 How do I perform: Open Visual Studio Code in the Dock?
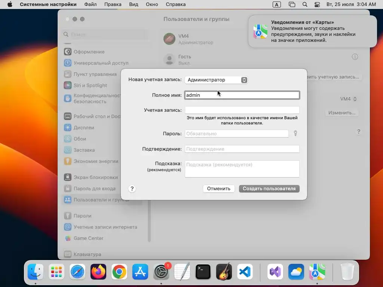tap(245, 272)
